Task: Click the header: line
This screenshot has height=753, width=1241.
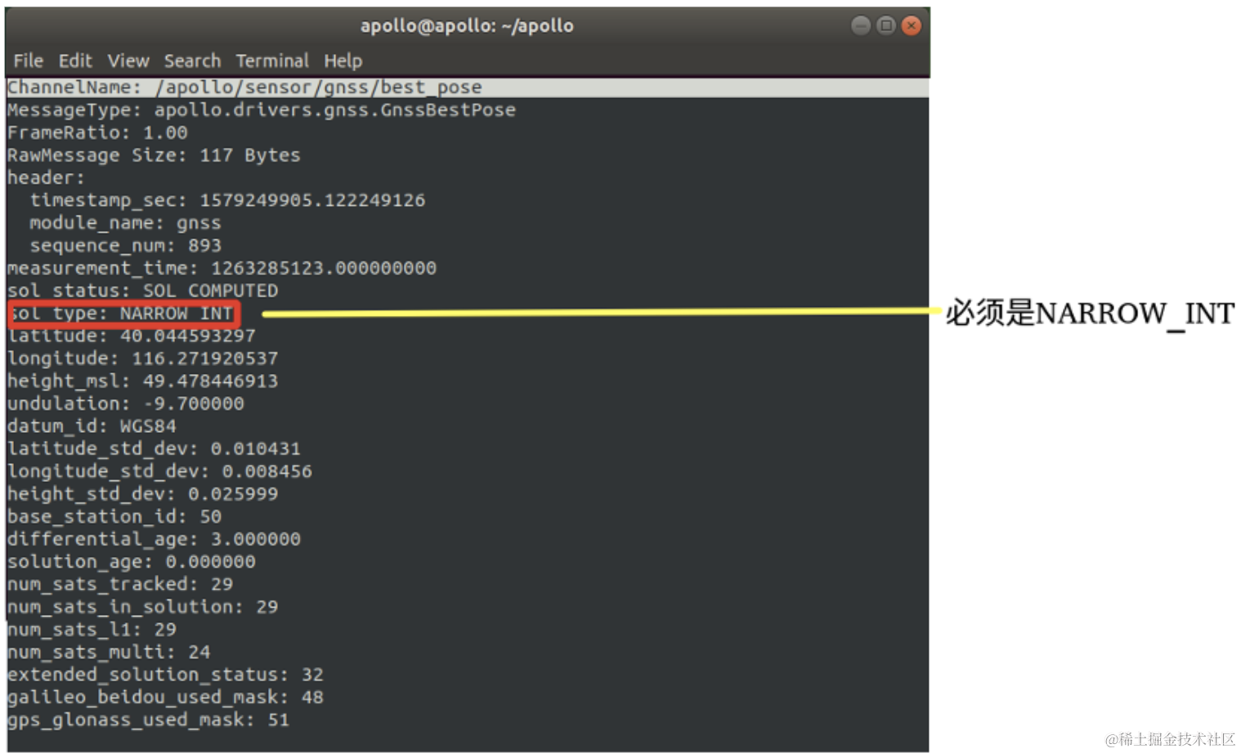Action: [x=46, y=177]
